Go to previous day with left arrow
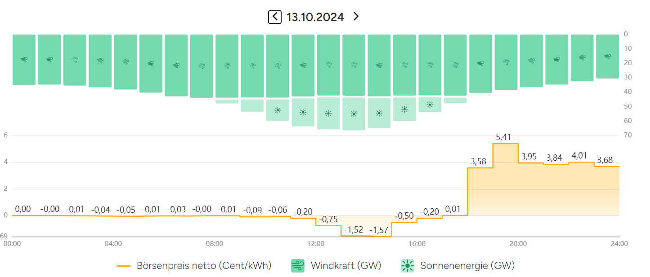This screenshot has width=650, height=277. coord(274,17)
